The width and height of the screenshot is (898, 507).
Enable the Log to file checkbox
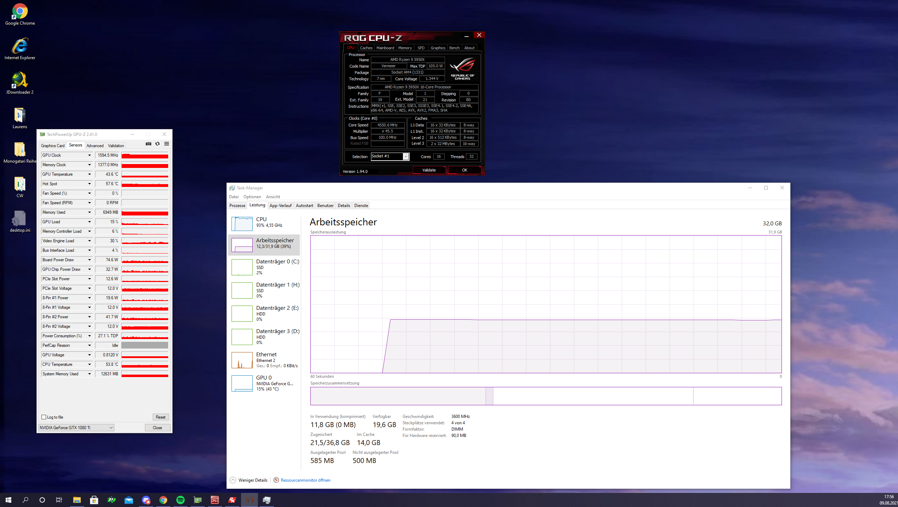click(x=44, y=417)
